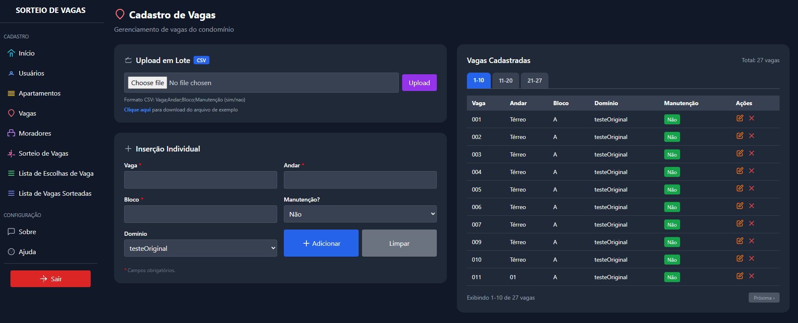Open the Apartamentos menu item
The width and height of the screenshot is (798, 323).
click(39, 93)
